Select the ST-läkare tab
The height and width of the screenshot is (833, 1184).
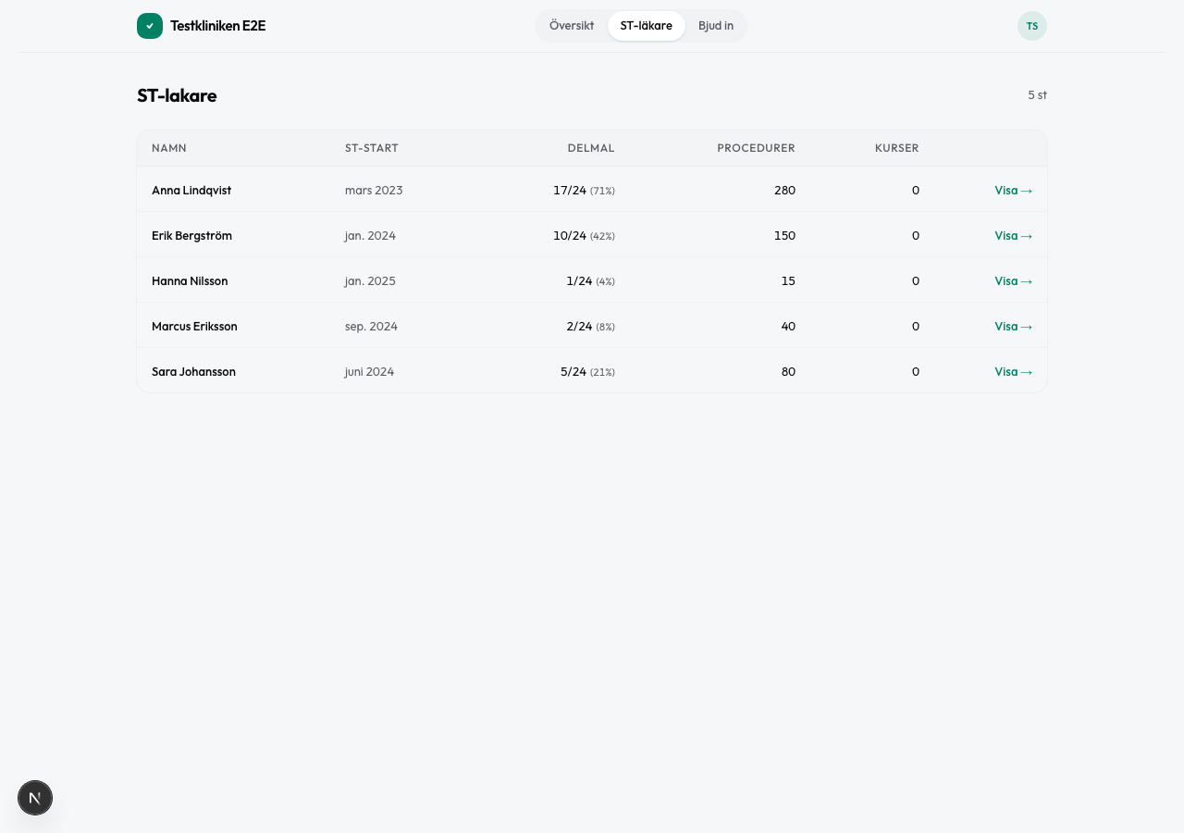[x=646, y=26]
